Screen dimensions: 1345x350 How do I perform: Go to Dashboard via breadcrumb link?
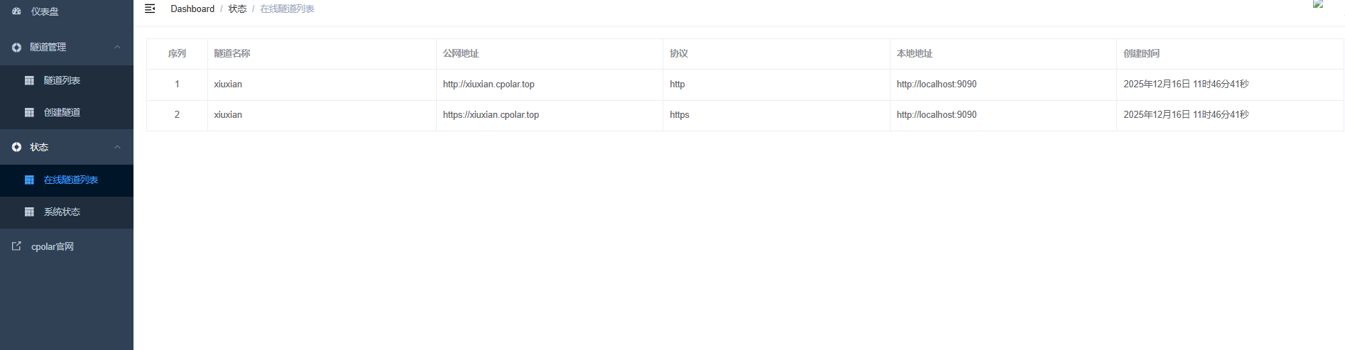[192, 9]
